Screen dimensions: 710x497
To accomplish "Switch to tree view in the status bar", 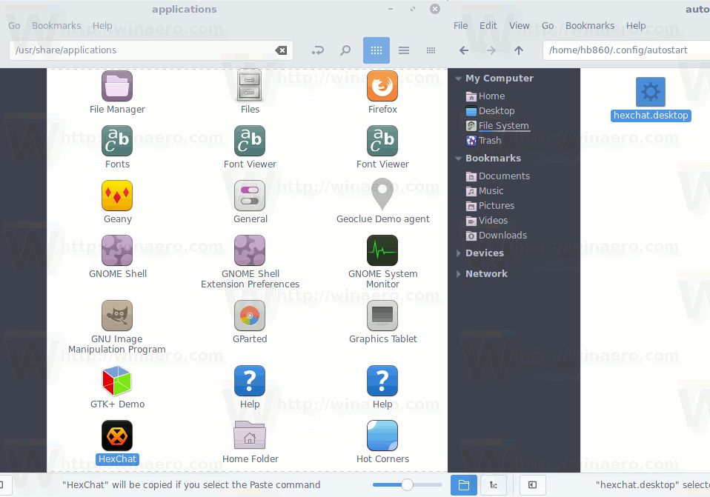I will (x=494, y=484).
